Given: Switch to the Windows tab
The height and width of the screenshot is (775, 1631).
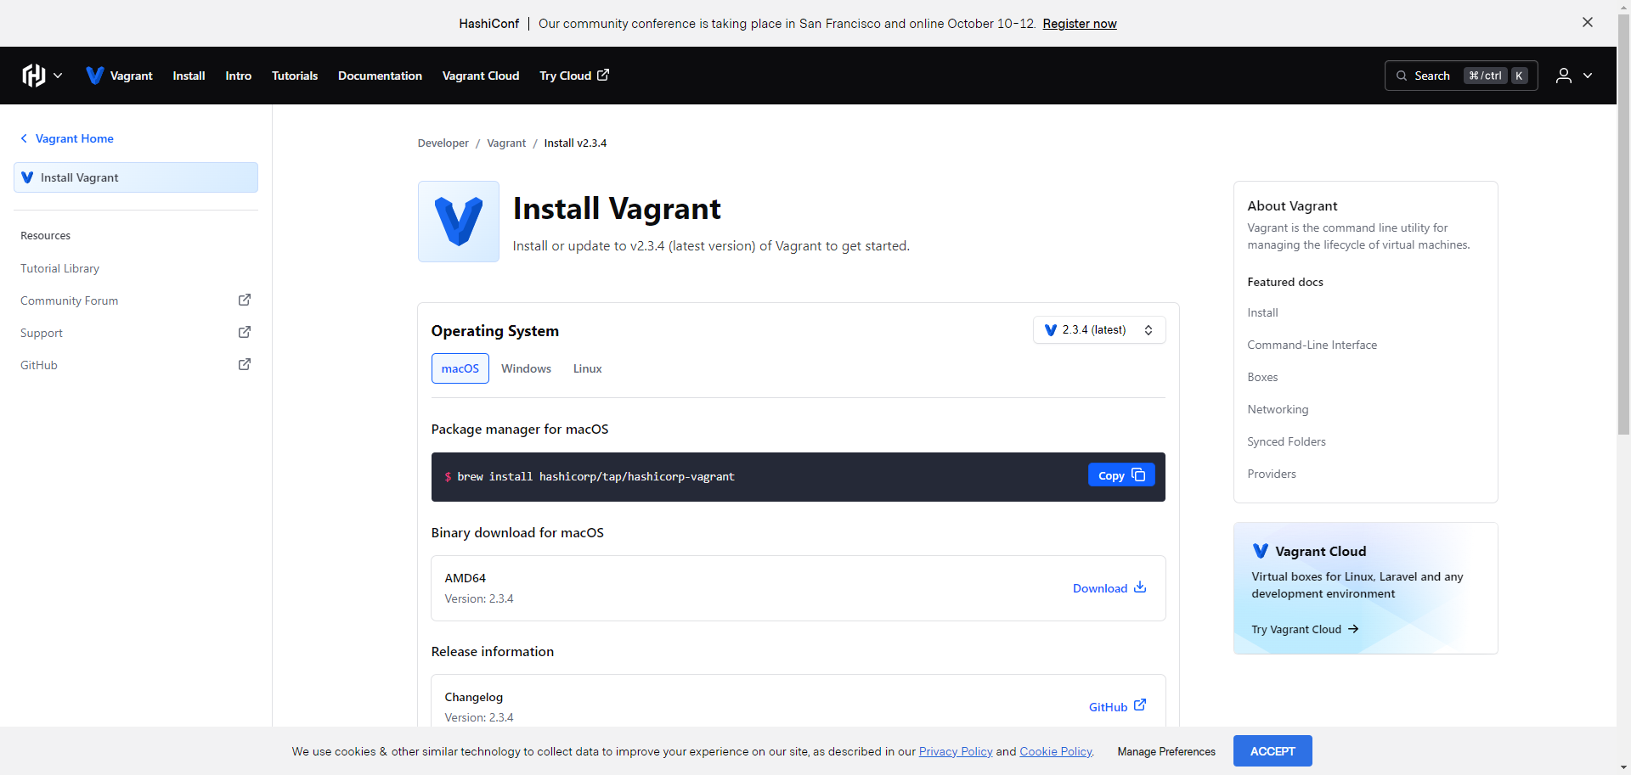Looking at the screenshot, I should [x=526, y=368].
